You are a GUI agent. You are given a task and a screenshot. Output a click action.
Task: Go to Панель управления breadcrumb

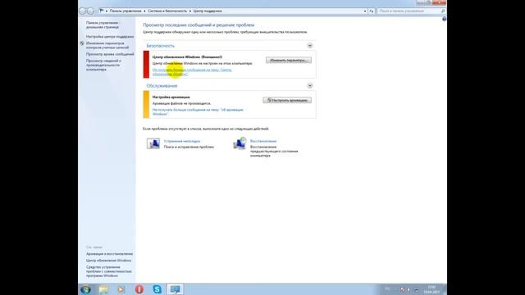tap(126, 11)
